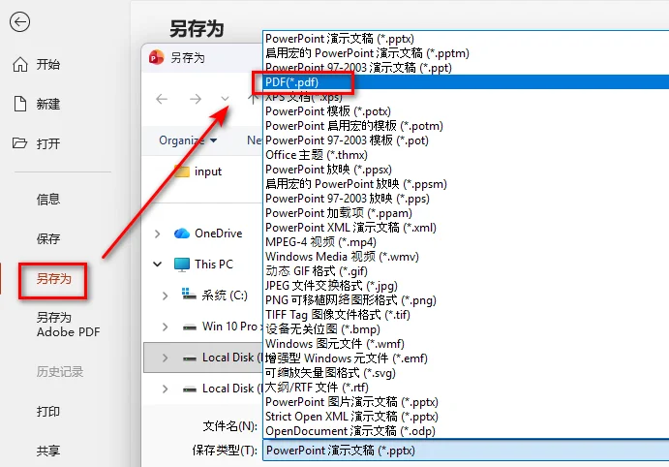Choose MPEG-4 视频 (*.mp4)
The image size is (669, 467).
466,242
